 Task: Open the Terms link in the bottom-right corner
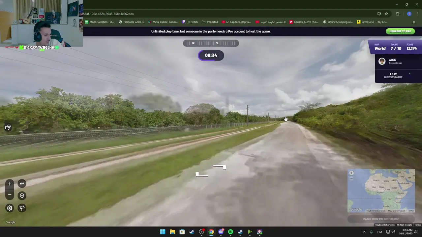417,225
